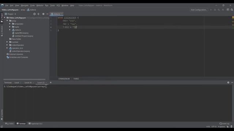Image resolution: width=234 pixels, height=131 pixels.
Task: Click Run with Coverage icon in toolbar
Action: 219,10
